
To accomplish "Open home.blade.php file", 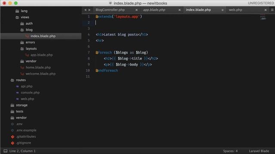I will coord(38,68).
